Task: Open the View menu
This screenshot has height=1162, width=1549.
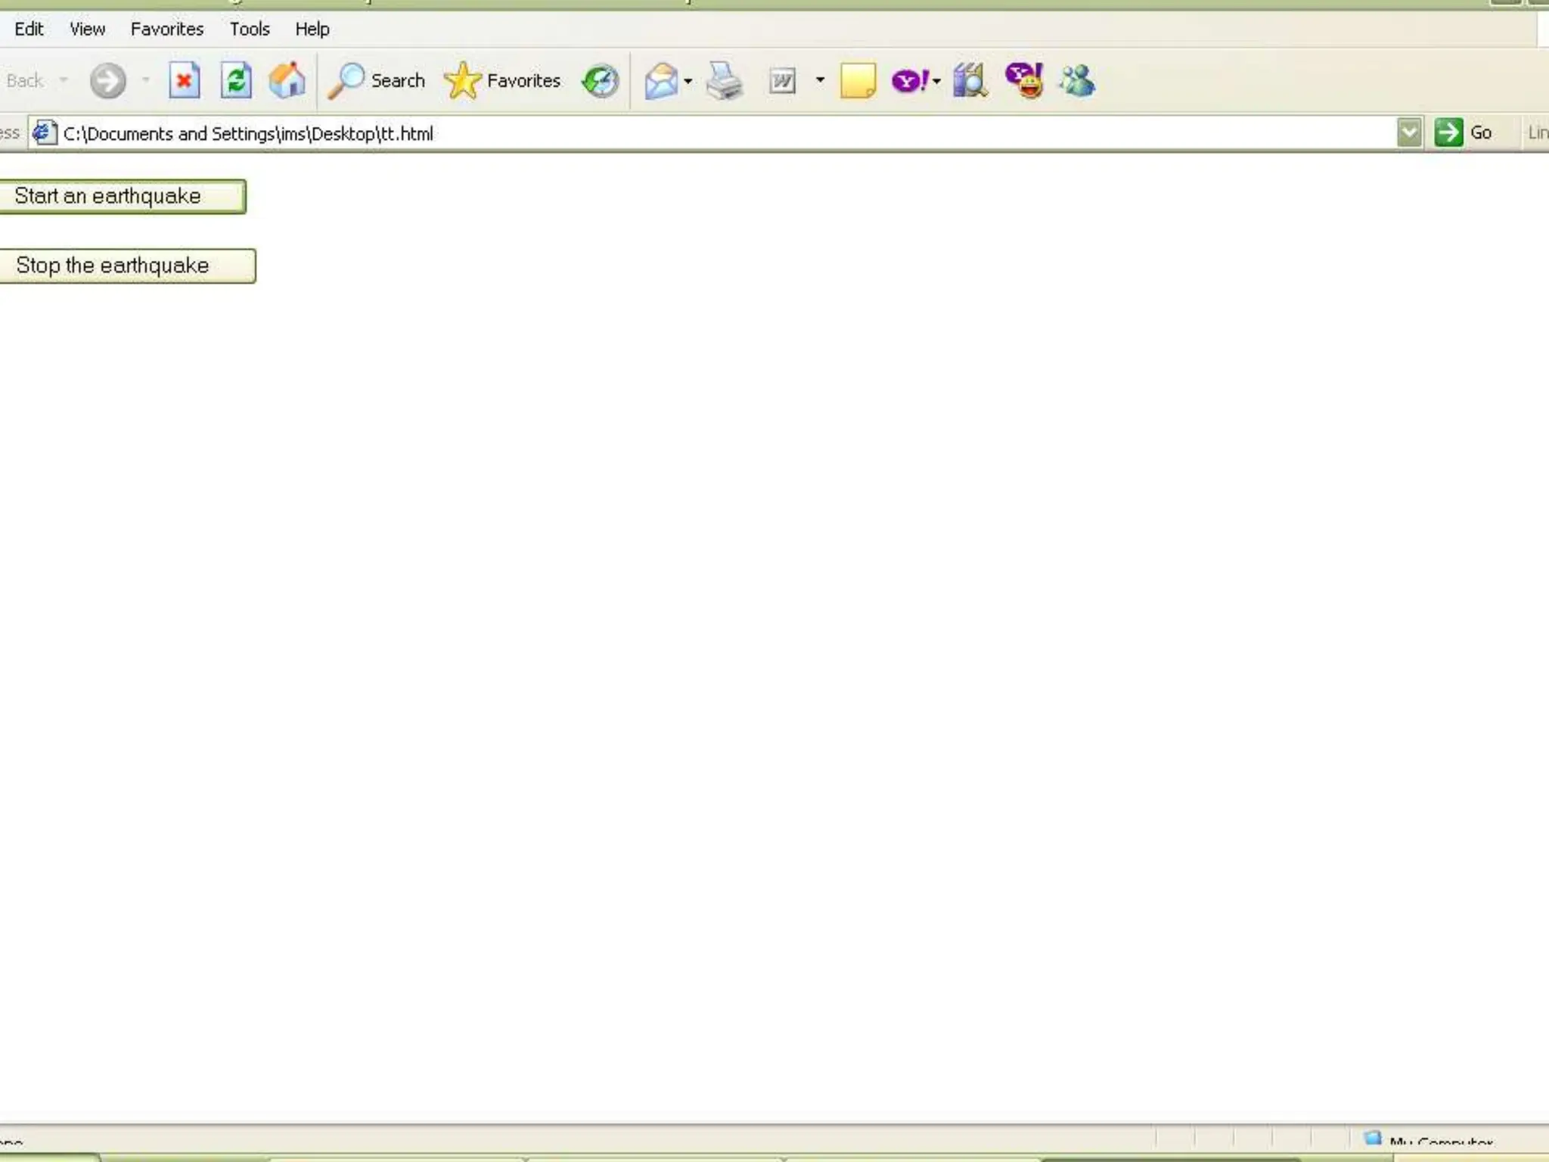Action: click(x=87, y=29)
